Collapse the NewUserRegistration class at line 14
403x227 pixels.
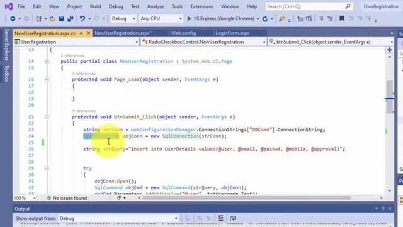coord(47,61)
